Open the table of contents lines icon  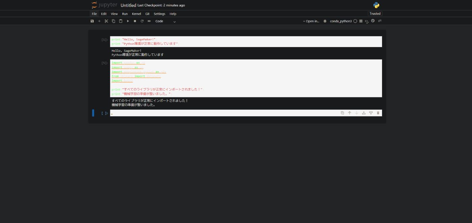[361, 21]
